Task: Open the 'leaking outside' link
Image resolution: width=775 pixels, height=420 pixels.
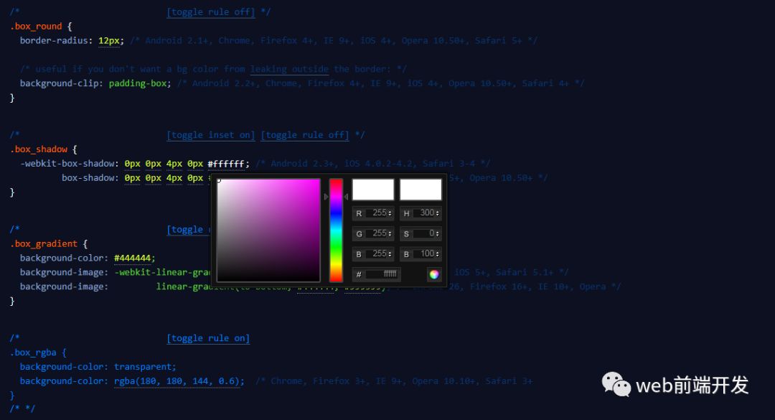Action: pyautogui.click(x=289, y=69)
